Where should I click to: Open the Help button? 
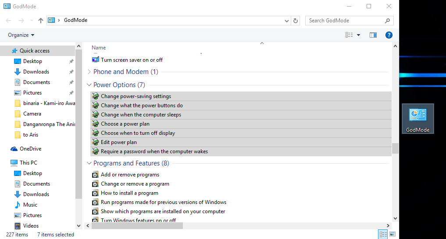click(x=389, y=35)
